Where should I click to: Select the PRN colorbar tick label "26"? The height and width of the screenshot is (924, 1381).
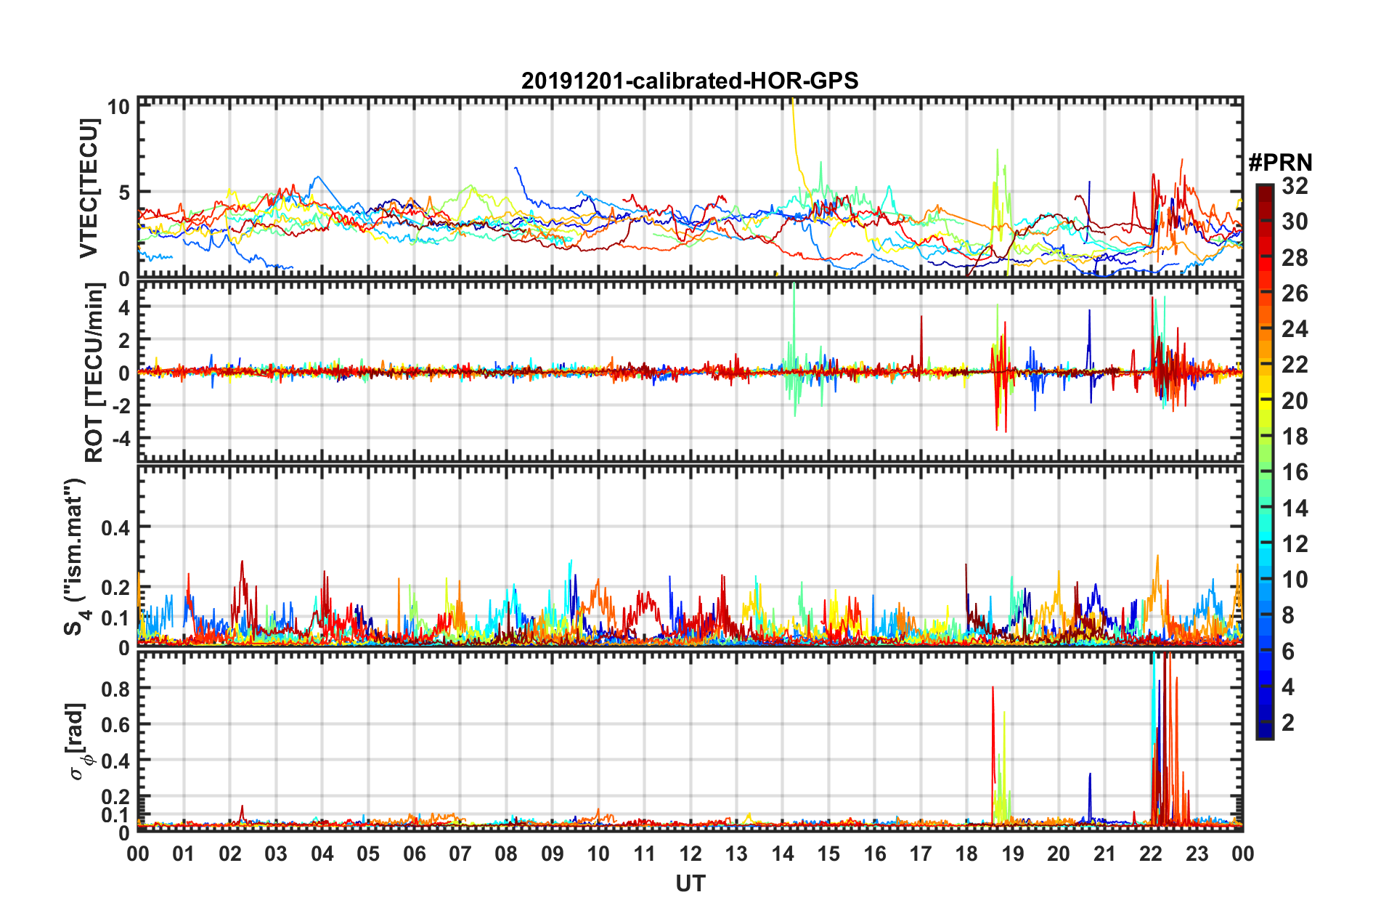pyautogui.click(x=1295, y=293)
